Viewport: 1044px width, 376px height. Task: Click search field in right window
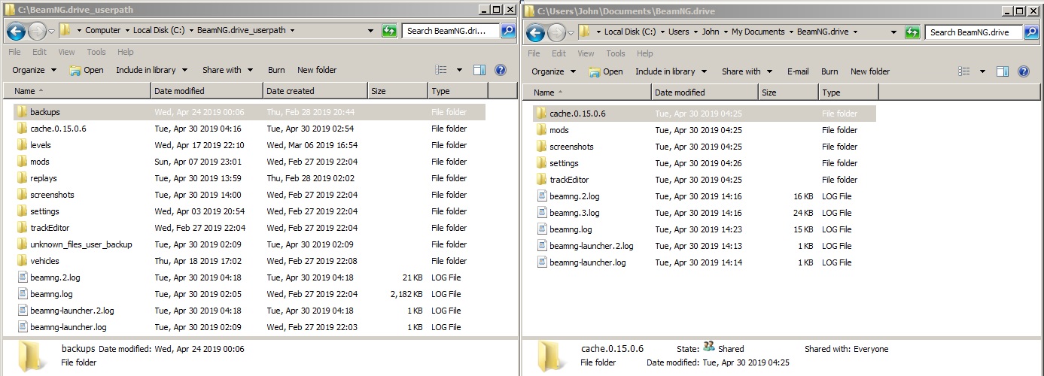click(x=974, y=32)
